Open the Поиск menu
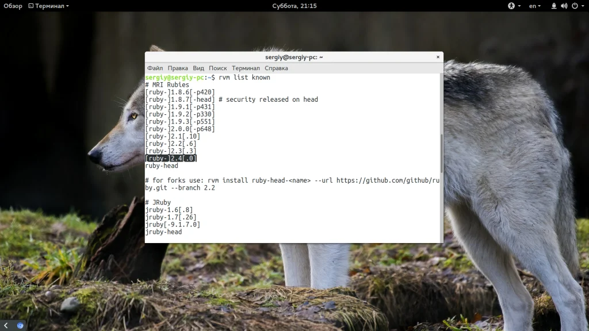This screenshot has width=589, height=331. (x=218, y=68)
